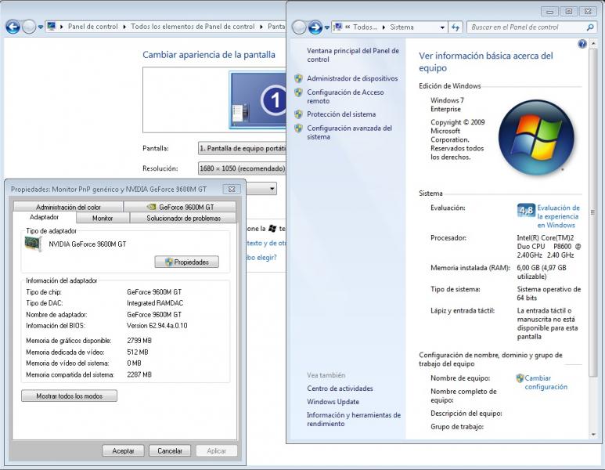Viewport: 605px width, 470px height.
Task: Open 'Protección del sistema'
Action: pyautogui.click(x=341, y=114)
